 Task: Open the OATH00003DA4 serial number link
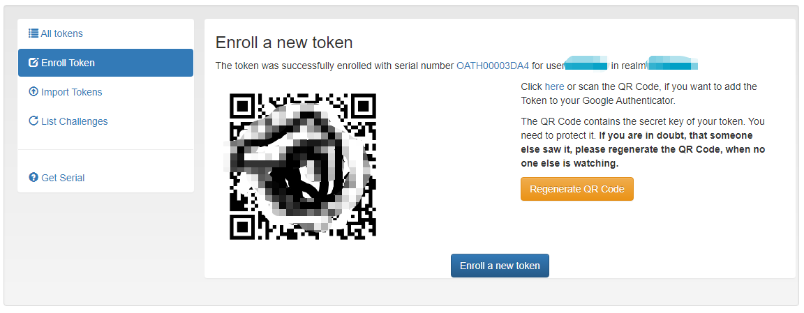click(x=492, y=66)
